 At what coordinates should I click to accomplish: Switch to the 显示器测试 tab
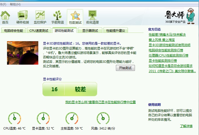click(90, 30)
